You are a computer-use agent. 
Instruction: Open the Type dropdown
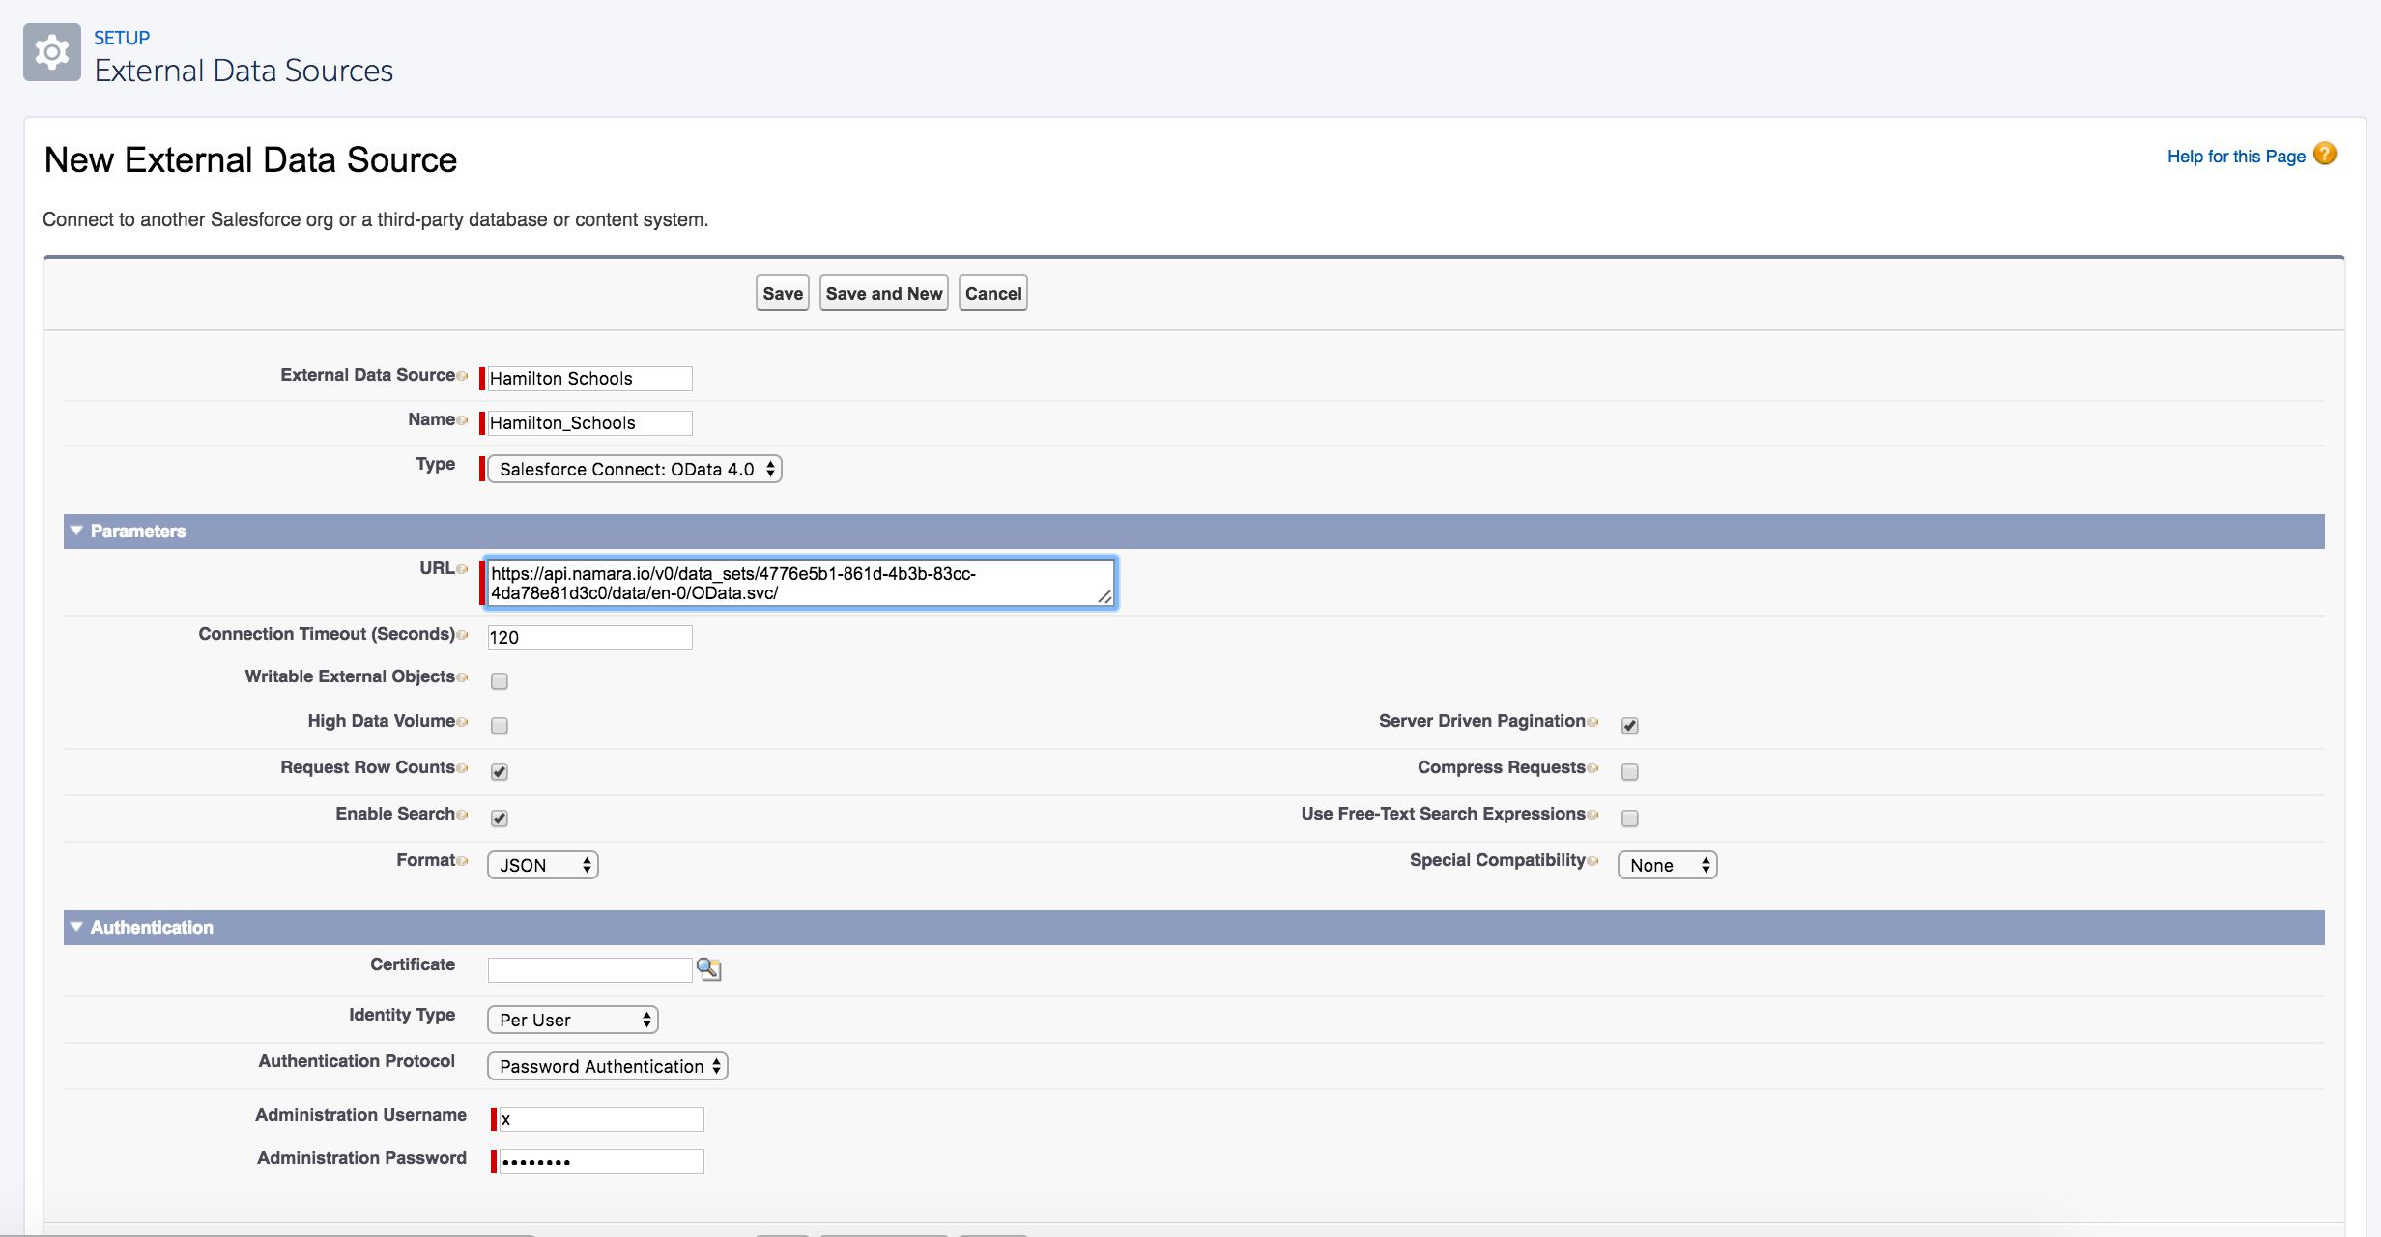click(633, 469)
